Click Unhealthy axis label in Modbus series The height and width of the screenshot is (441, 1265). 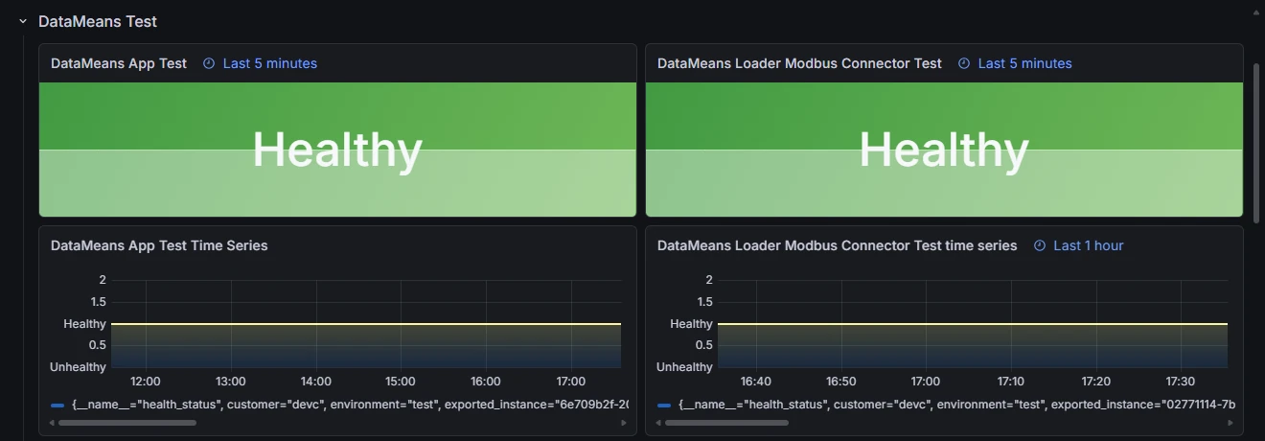tap(684, 367)
